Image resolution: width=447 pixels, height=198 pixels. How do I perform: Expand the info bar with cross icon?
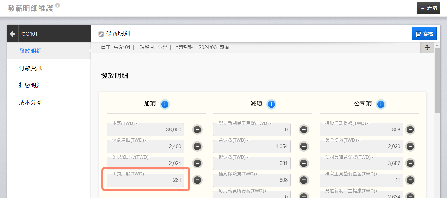click(427, 47)
